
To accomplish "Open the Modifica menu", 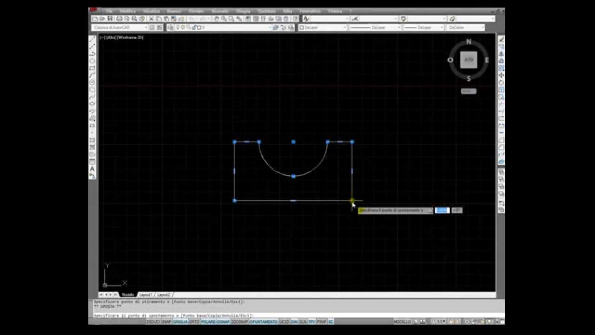I will (128, 11).
